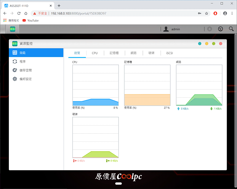Bookmark page with the star icon
237x189 pixels.
click(x=206, y=13)
